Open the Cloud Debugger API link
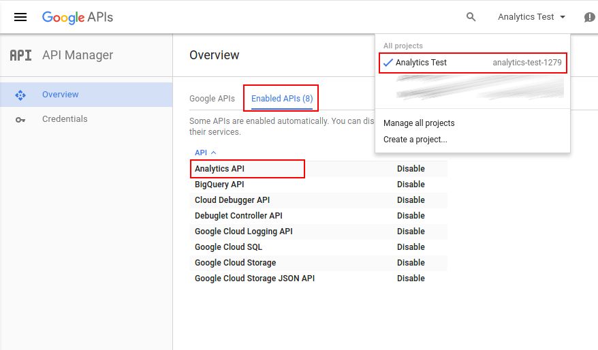This screenshot has height=350, width=598. [232, 200]
